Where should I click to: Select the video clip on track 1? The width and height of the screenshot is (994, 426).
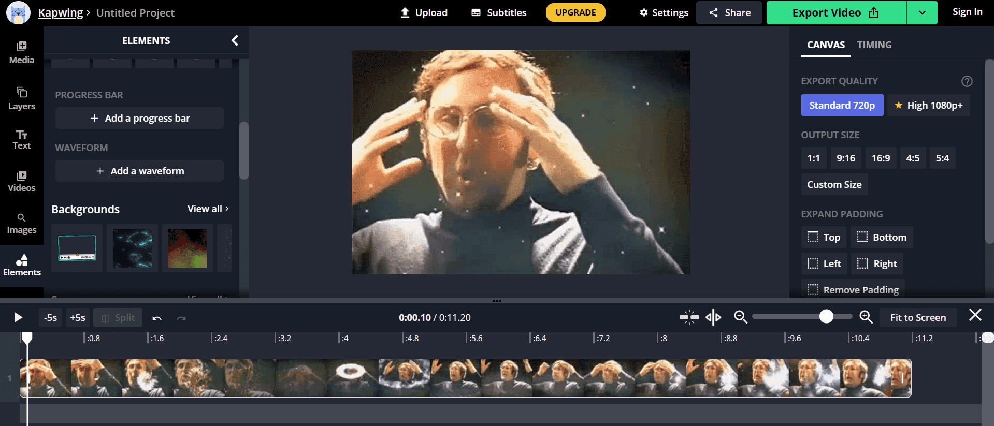466,378
